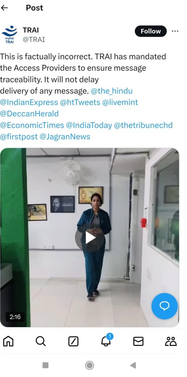Visit the @DeccanHerald mention

(x=29, y=113)
